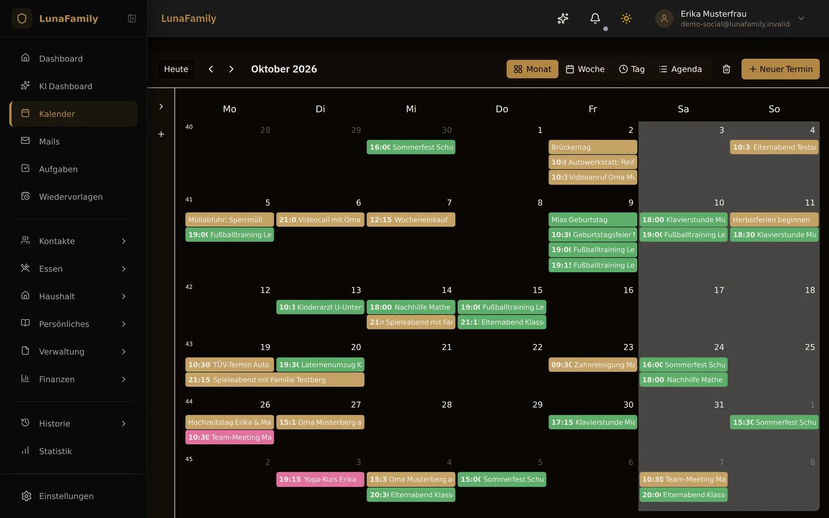Screen dimensions: 829x518
Task: Open the Brückentag event on October 2
Action: [593, 147]
